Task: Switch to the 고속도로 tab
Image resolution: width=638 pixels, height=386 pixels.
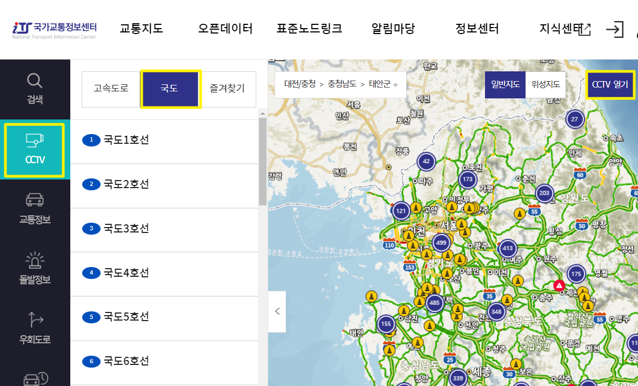Action: (111, 89)
